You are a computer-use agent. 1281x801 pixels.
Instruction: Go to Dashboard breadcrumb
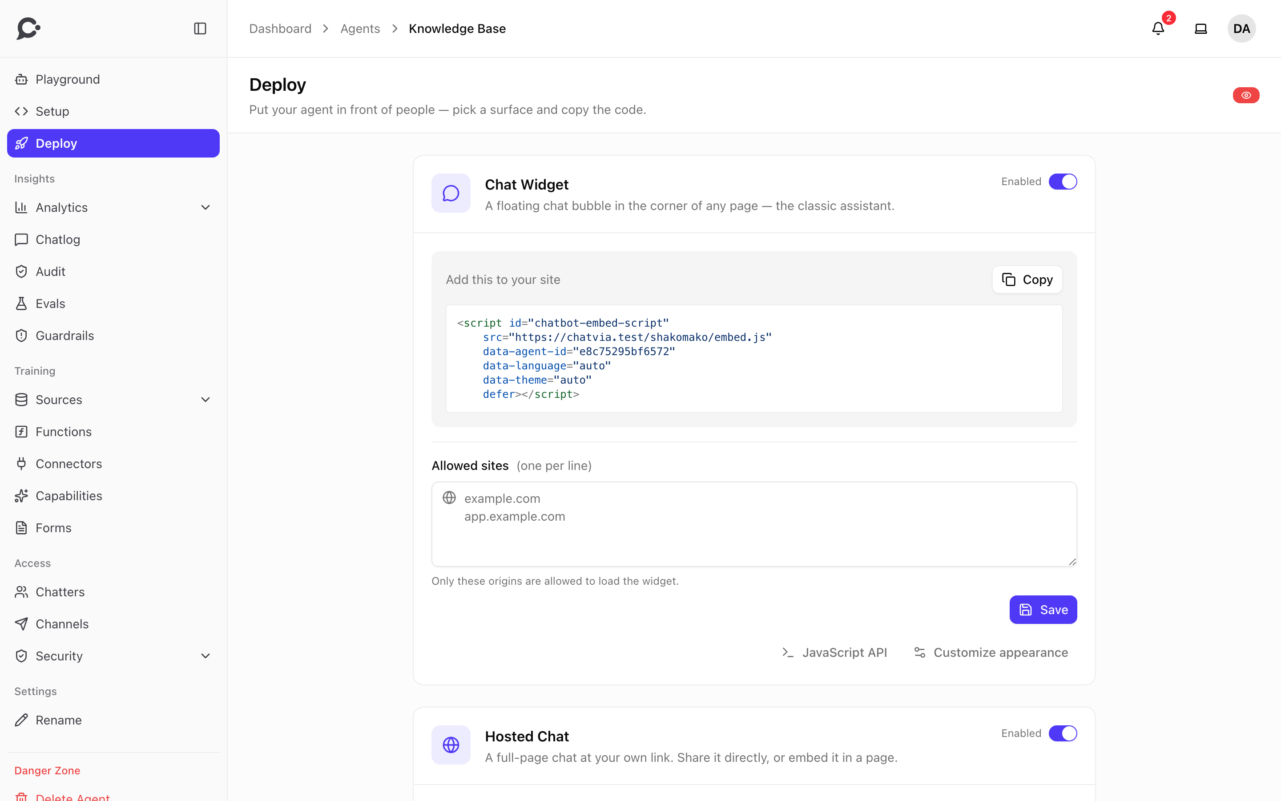pos(280,28)
